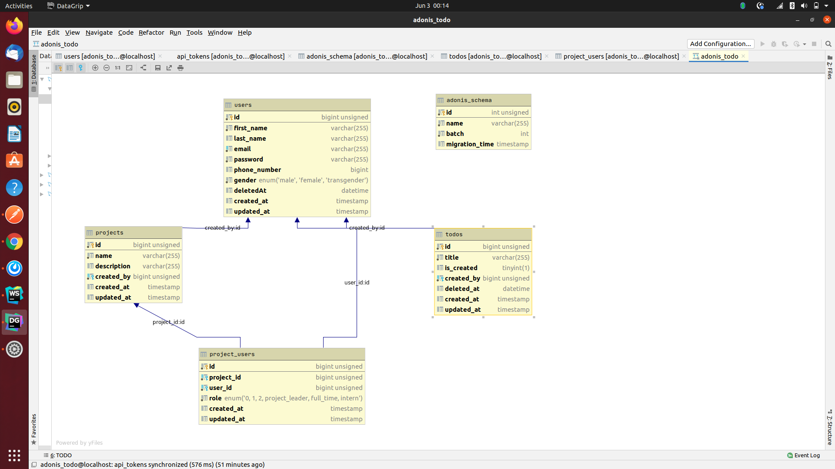Open the Navigate menu
Image resolution: width=835 pixels, height=469 pixels.
(x=99, y=33)
